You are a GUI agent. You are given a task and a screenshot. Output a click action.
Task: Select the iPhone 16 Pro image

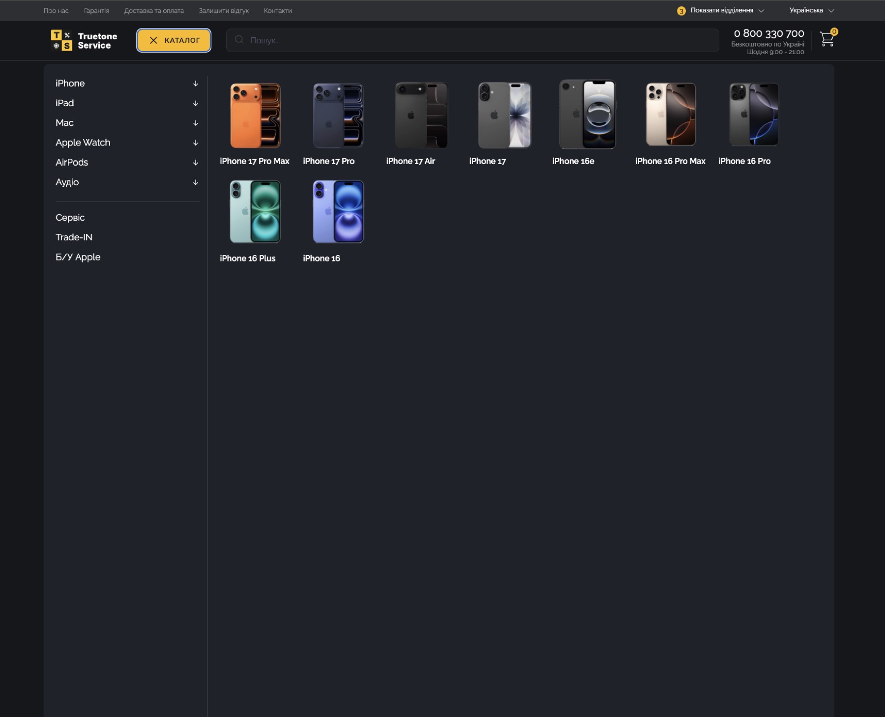click(754, 115)
